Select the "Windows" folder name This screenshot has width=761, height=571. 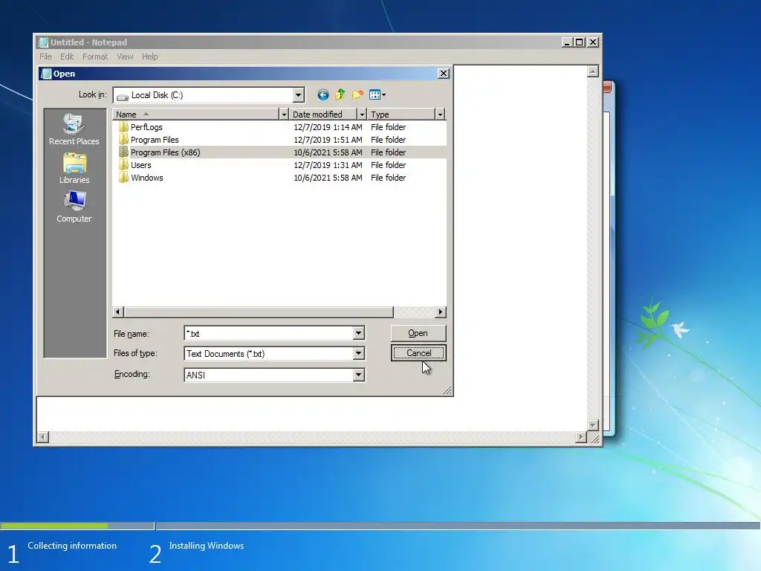tap(147, 178)
